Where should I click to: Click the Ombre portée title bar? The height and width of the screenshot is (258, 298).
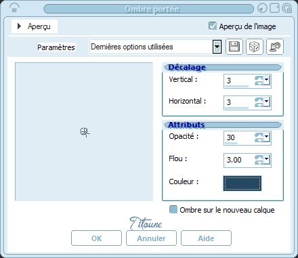149,9
